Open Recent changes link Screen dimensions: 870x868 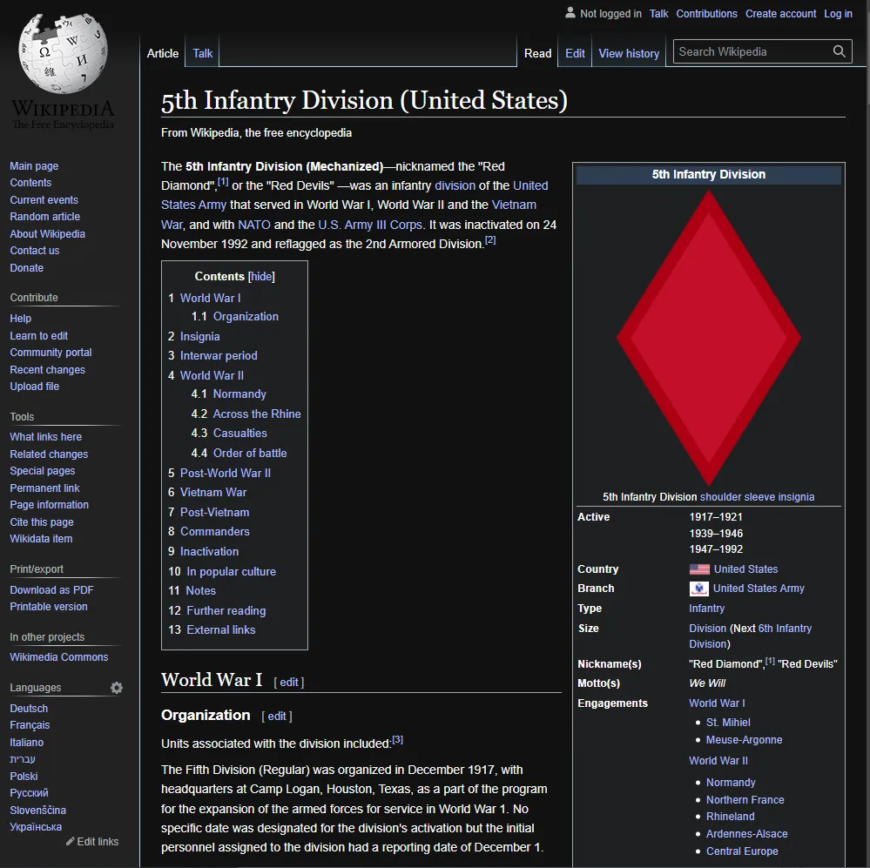coord(47,369)
